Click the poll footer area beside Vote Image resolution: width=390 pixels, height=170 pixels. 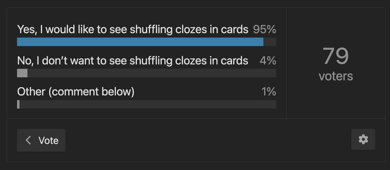click(208, 140)
